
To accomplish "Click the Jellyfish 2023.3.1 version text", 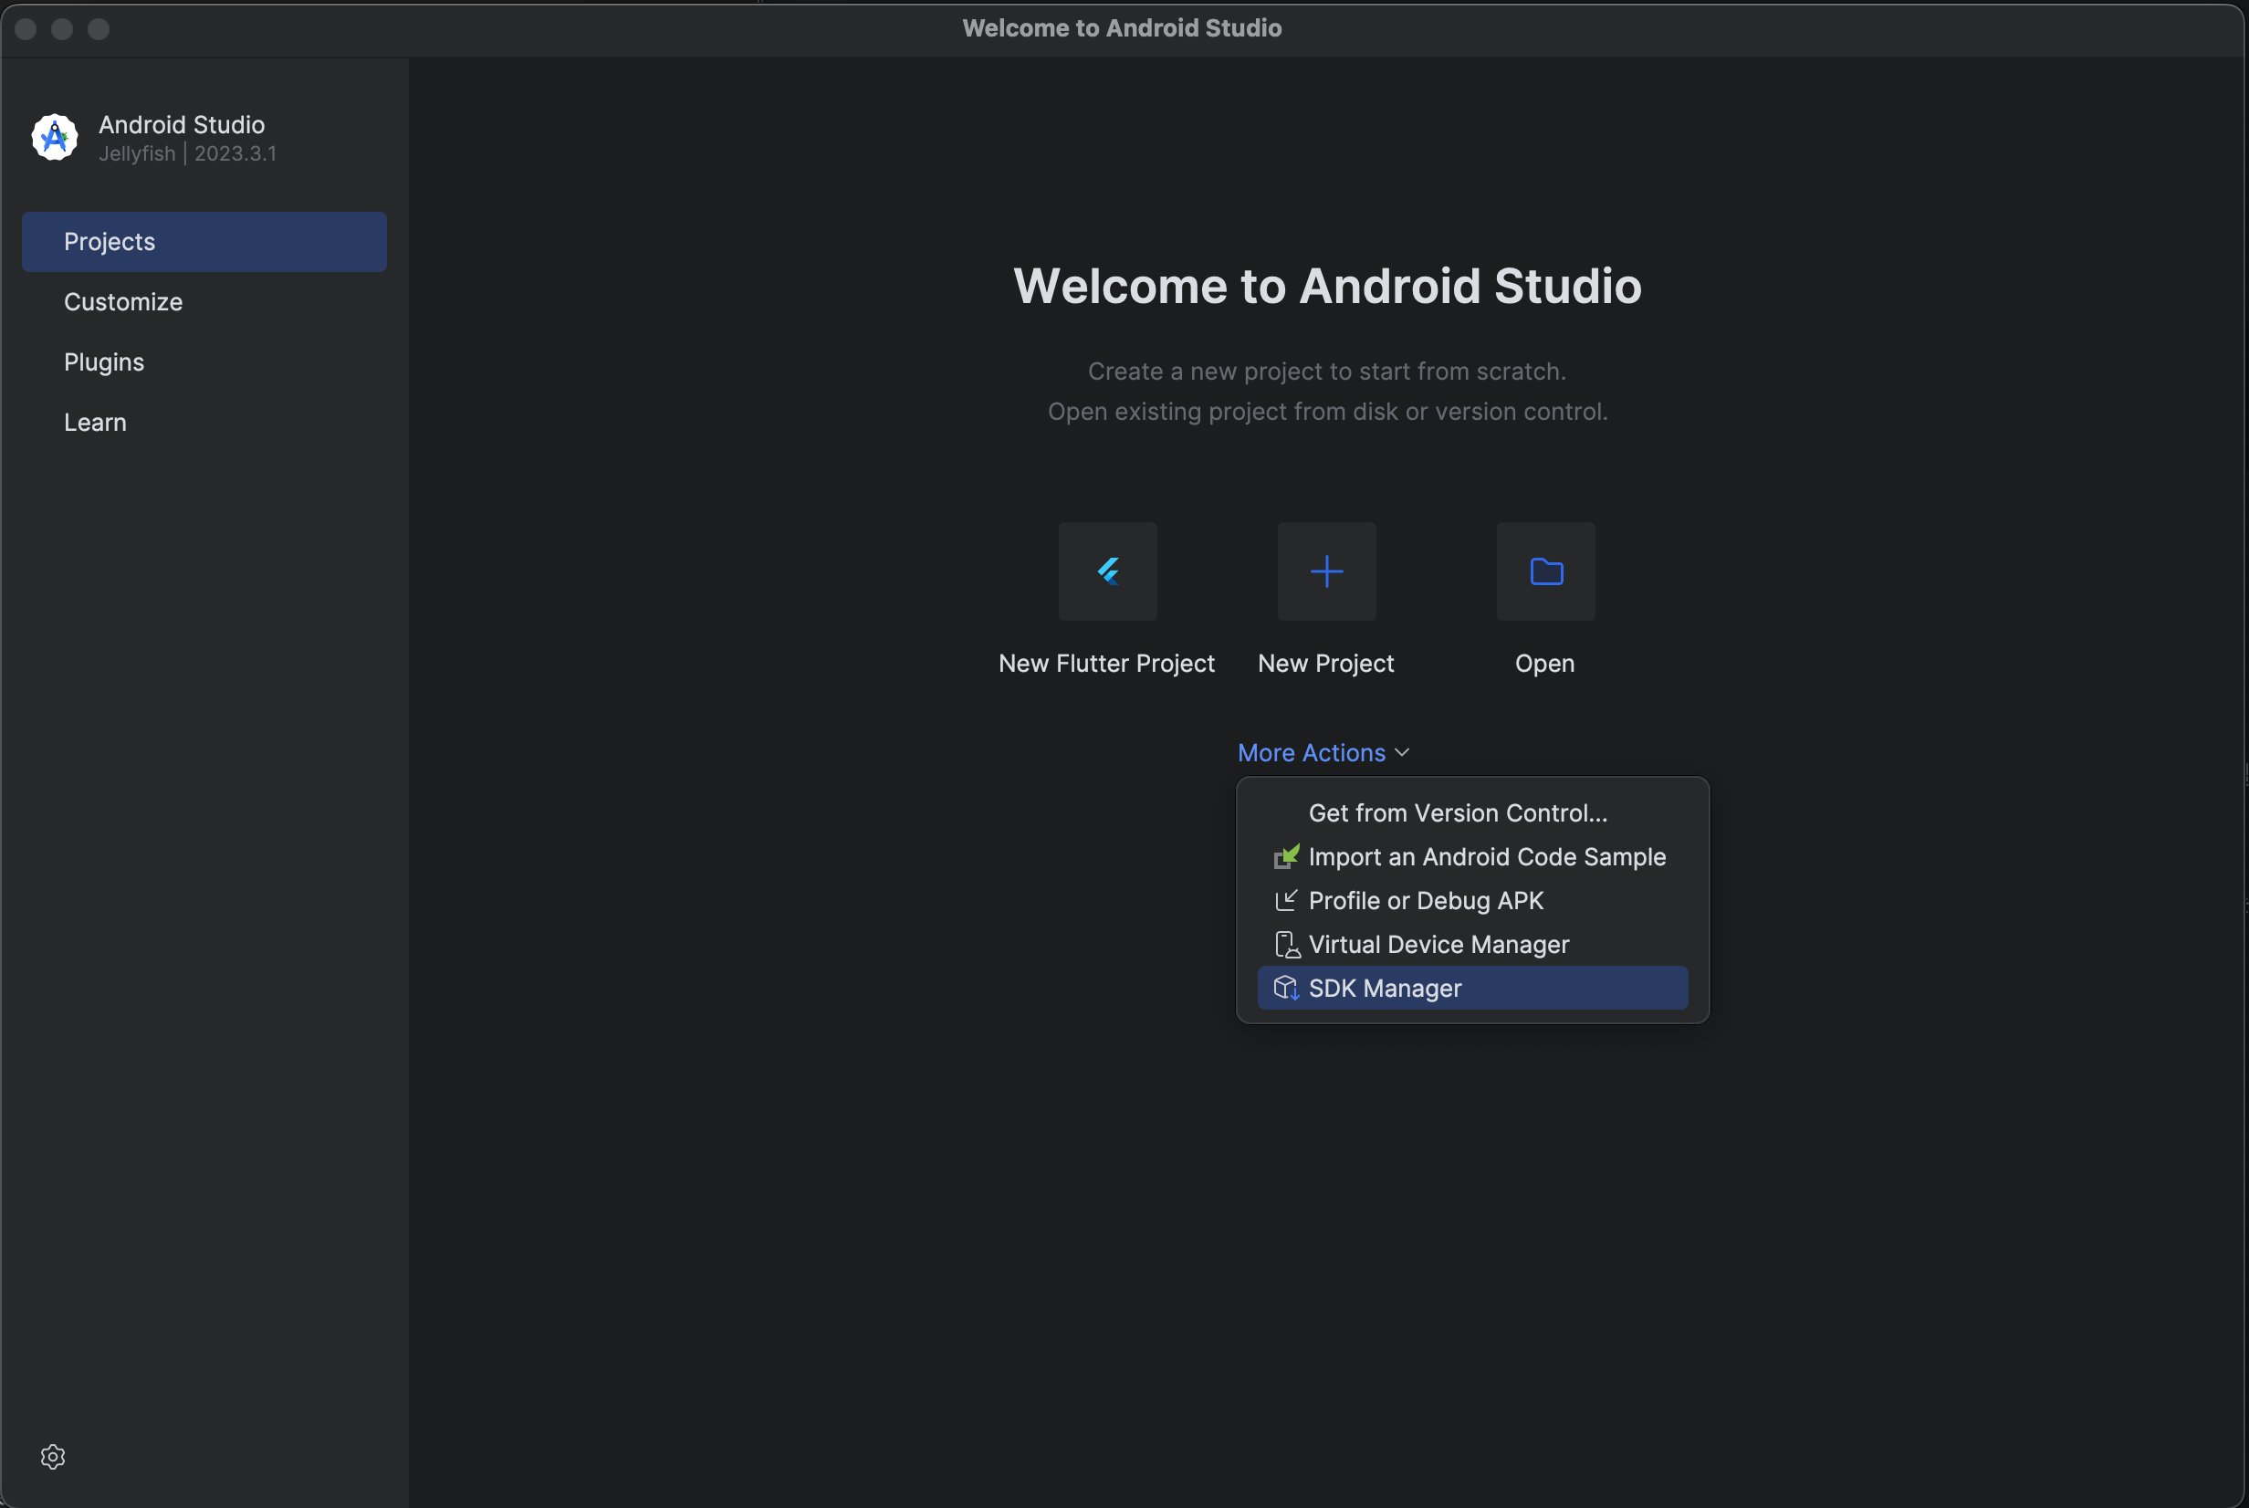I will [x=187, y=154].
